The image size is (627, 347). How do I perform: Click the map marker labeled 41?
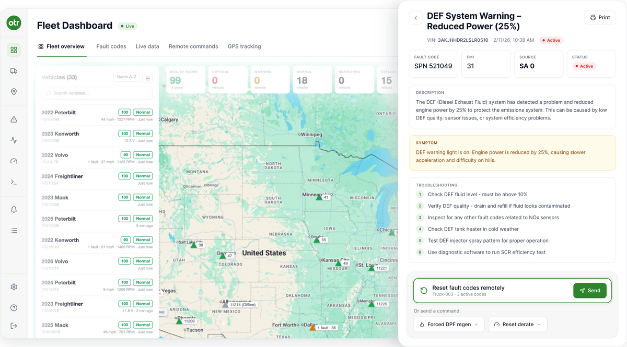[319, 197]
